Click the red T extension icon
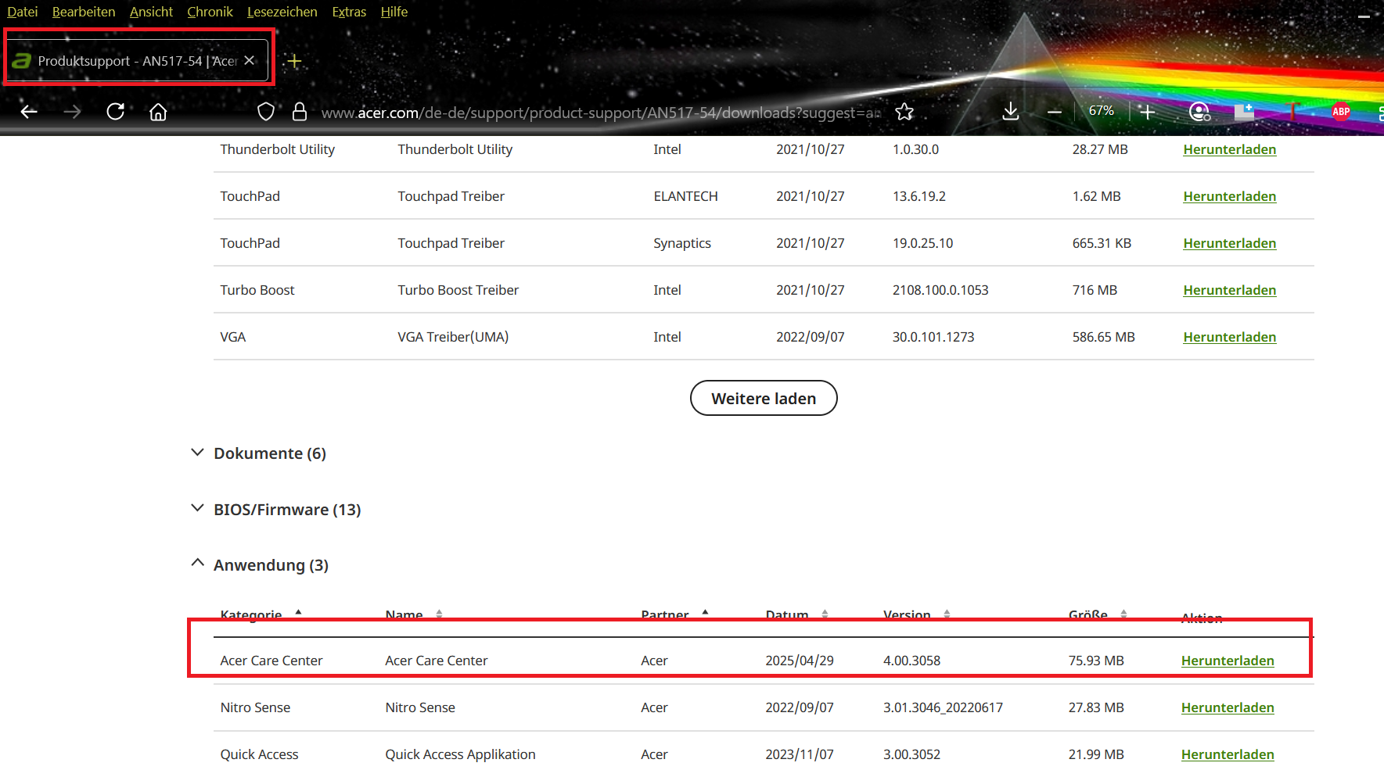 [x=1292, y=112]
